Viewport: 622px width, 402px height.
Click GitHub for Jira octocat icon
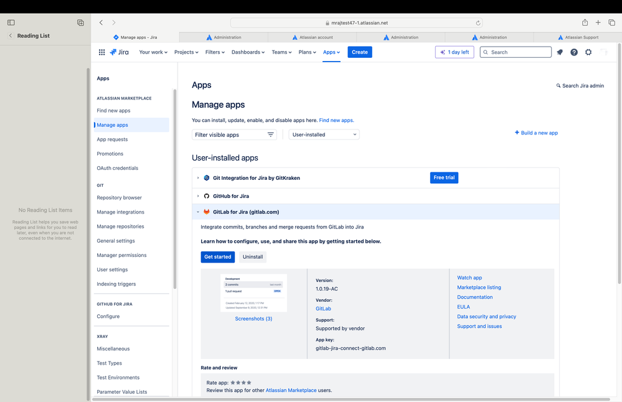[x=206, y=196]
